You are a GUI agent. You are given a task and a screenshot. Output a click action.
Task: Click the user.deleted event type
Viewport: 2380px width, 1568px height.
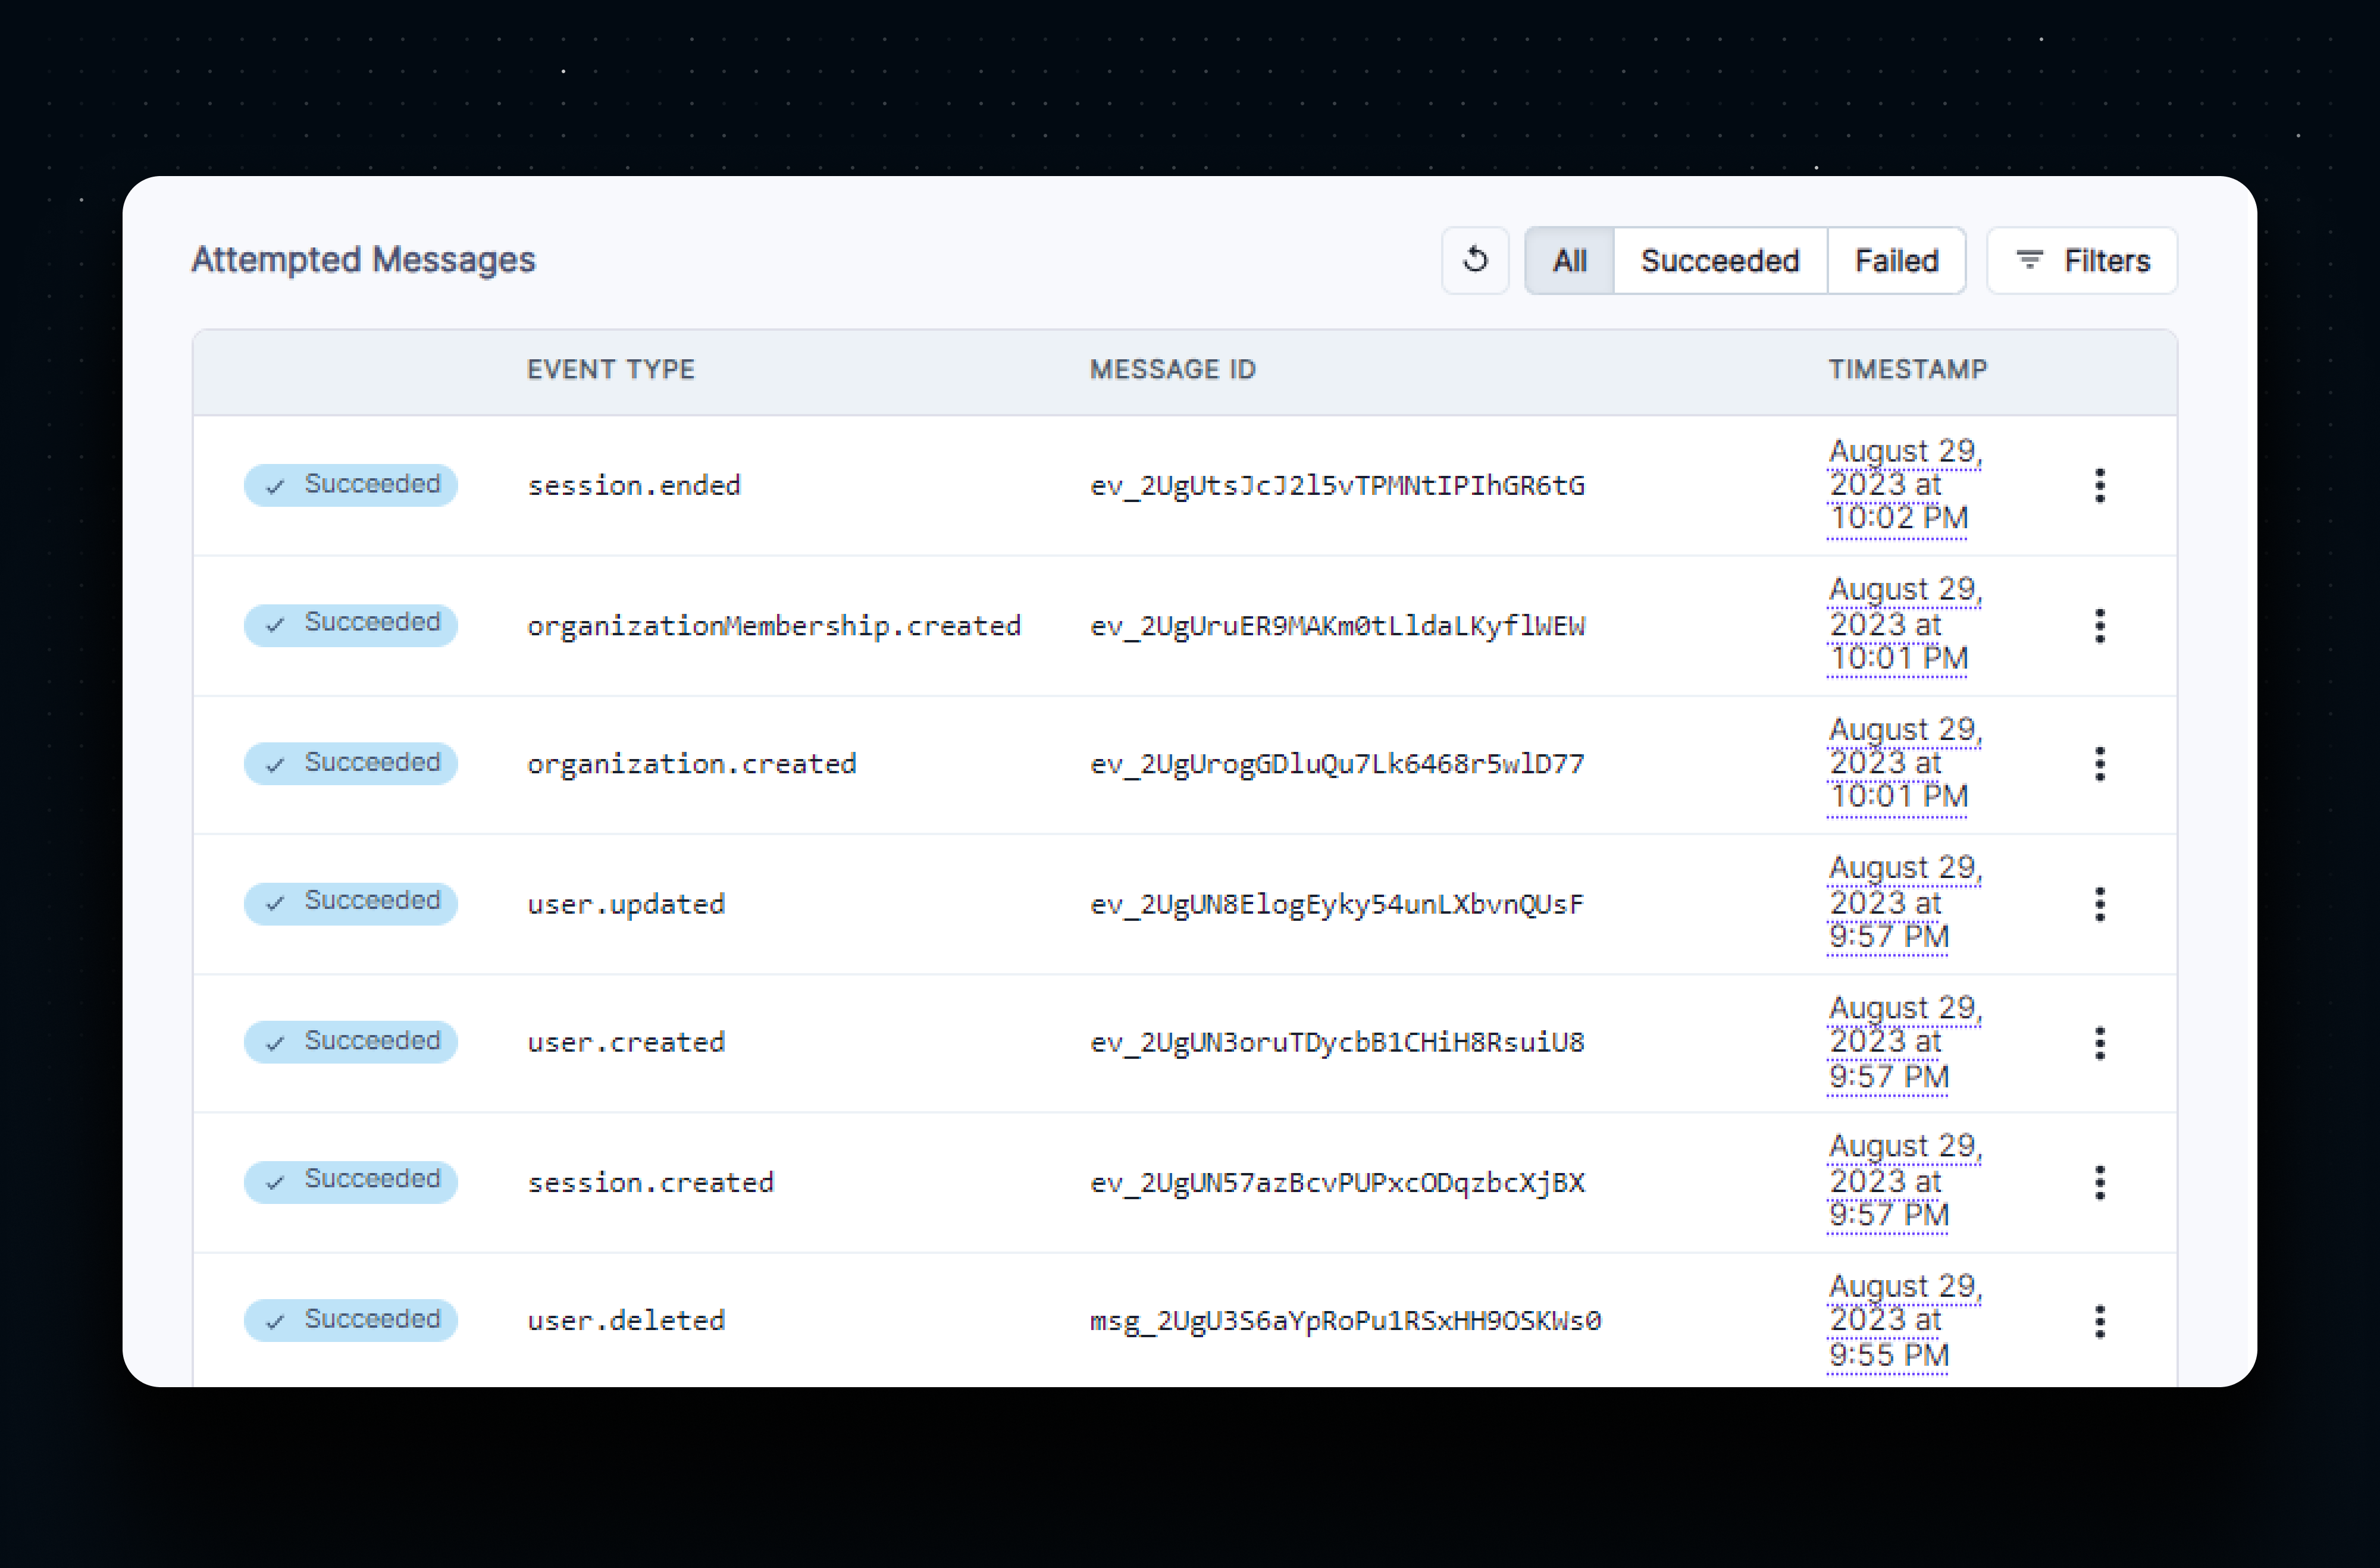(x=626, y=1320)
